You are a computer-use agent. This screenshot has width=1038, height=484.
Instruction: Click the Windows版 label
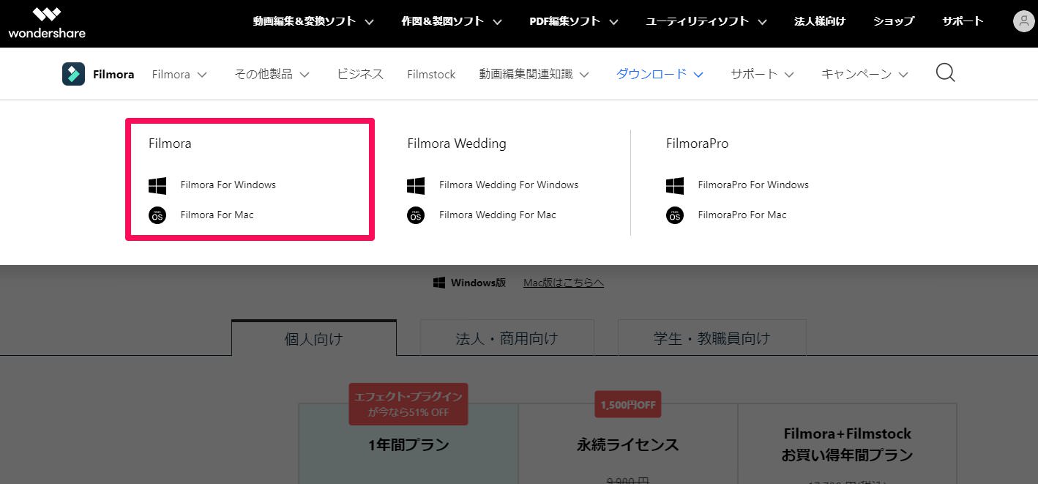pos(479,283)
